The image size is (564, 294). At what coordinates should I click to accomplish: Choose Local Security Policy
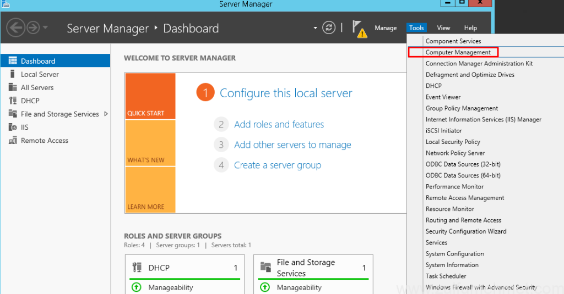pyautogui.click(x=453, y=141)
